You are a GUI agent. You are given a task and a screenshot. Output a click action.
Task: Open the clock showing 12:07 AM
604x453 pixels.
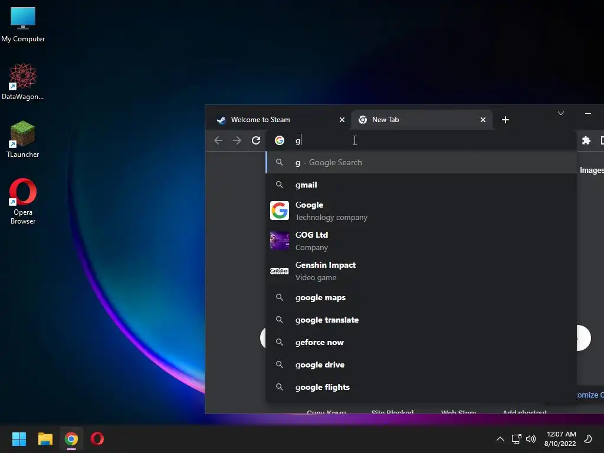tap(560, 439)
